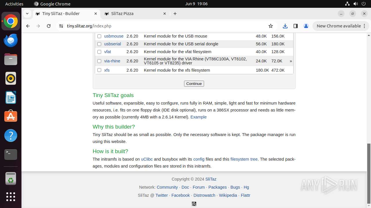Show Applications grid in the dock
This screenshot has height=208, width=371.
pos(11,197)
